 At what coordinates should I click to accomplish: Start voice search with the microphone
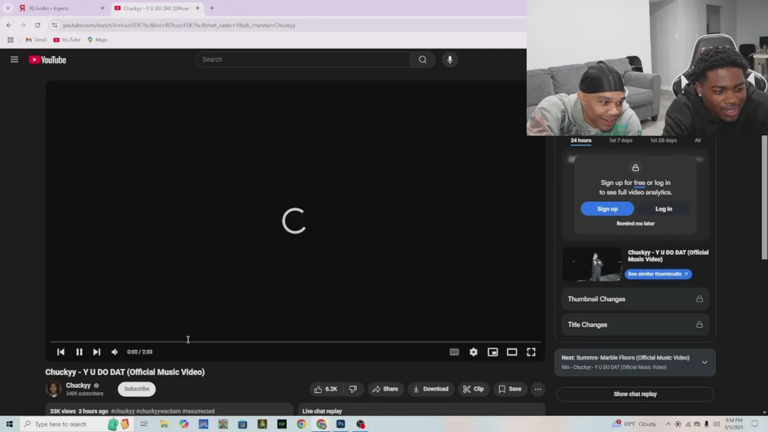click(449, 59)
